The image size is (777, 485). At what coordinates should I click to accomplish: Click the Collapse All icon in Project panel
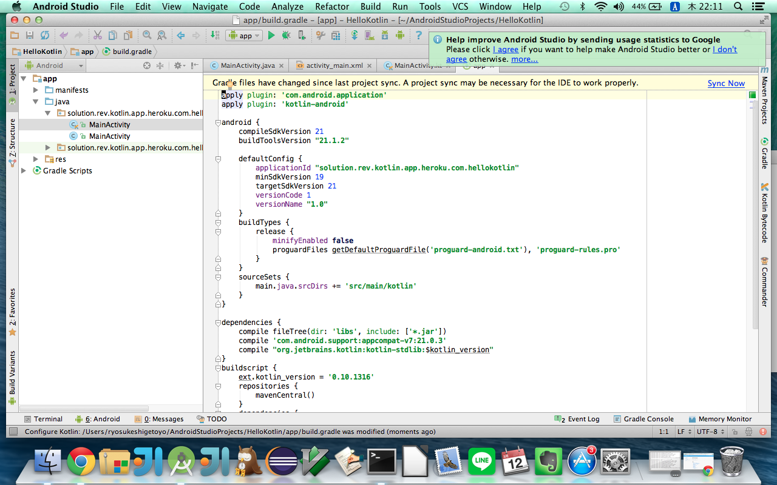pyautogui.click(x=160, y=65)
